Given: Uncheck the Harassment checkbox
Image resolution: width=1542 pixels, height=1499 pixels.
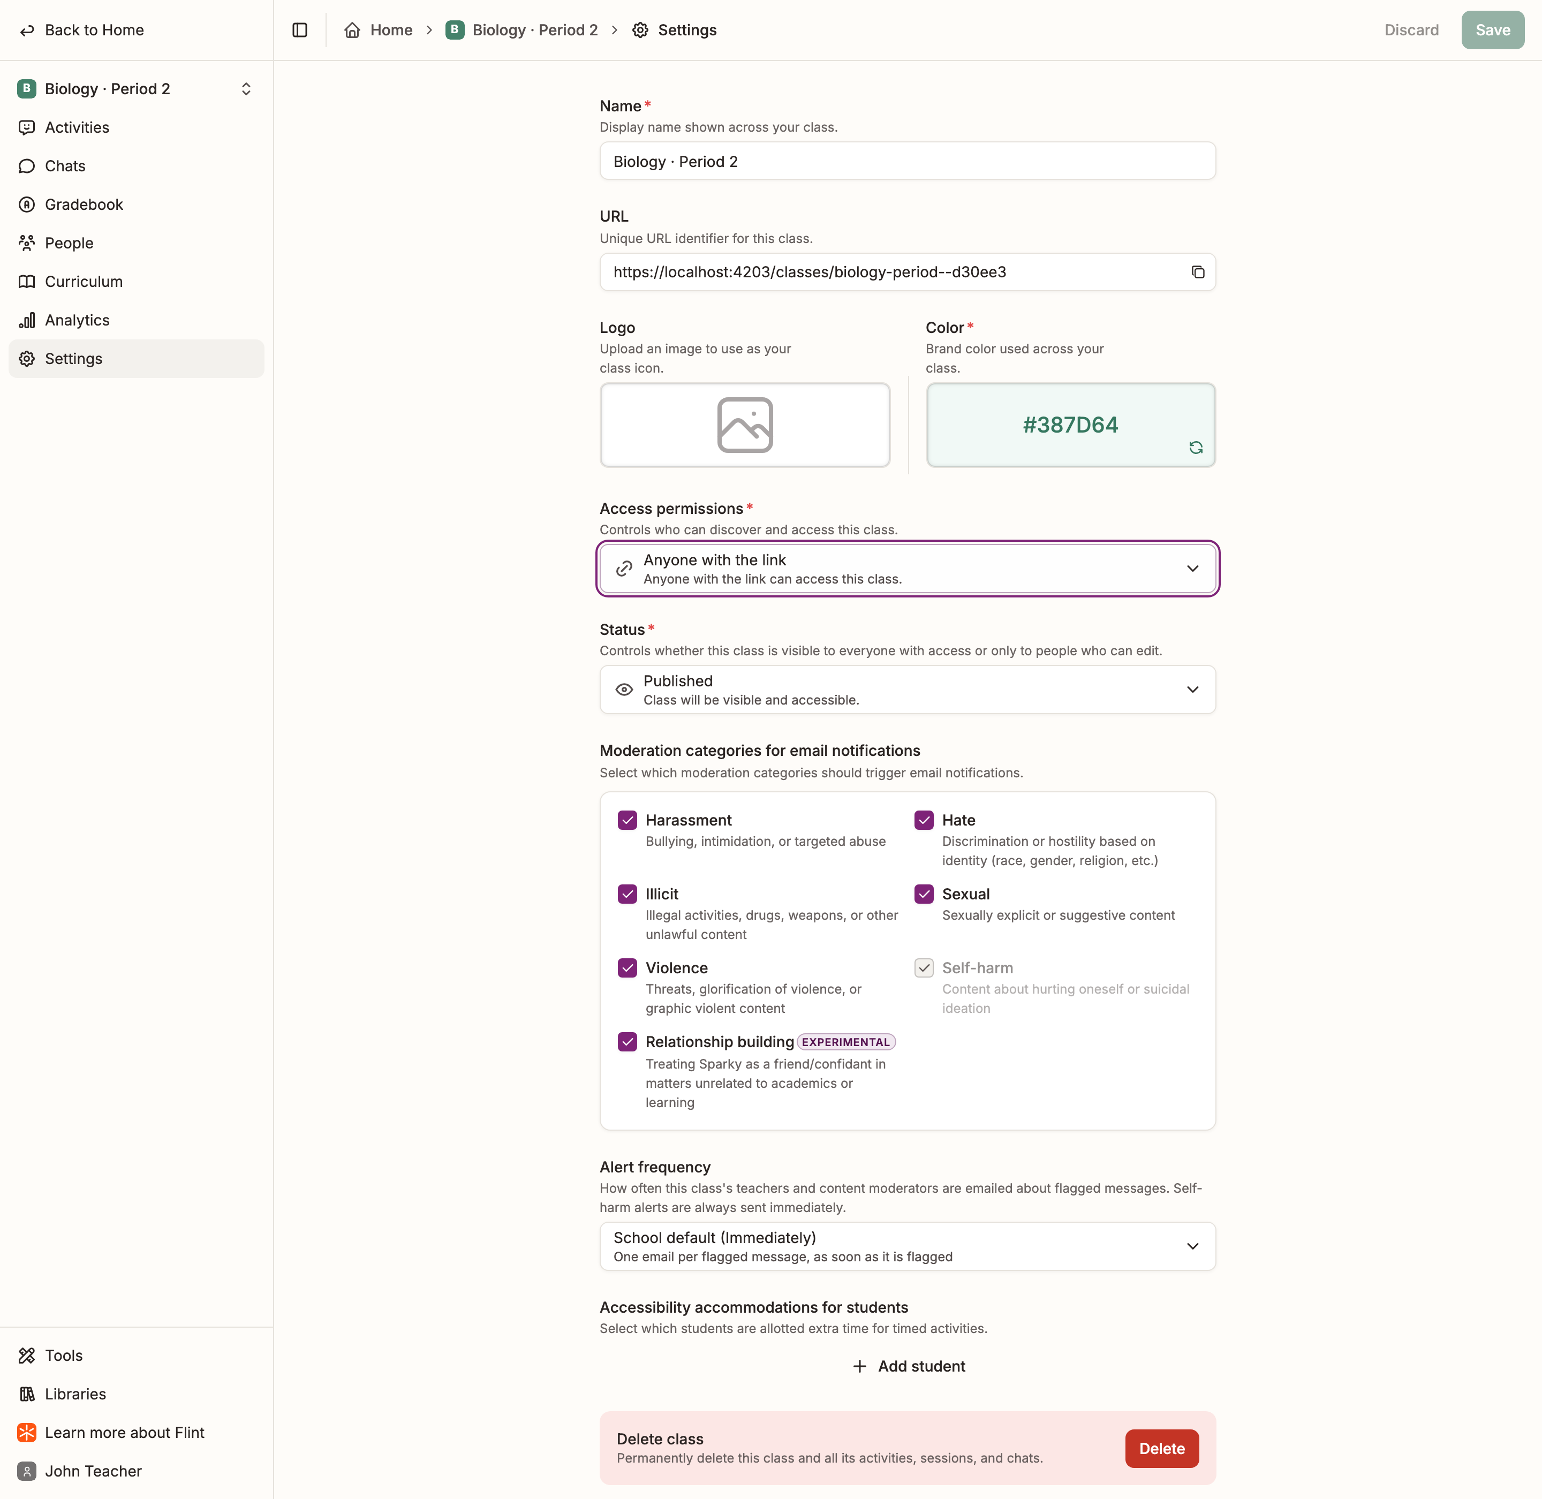Looking at the screenshot, I should point(627,820).
